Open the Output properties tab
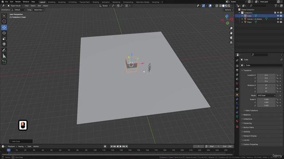 (237, 70)
